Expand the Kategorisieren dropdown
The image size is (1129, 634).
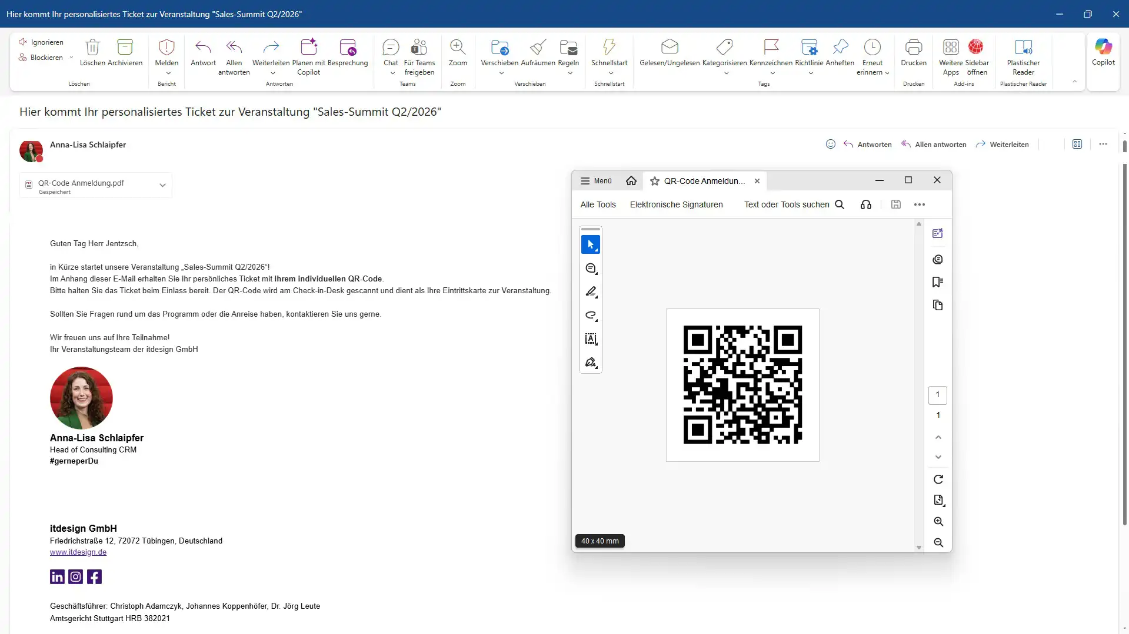[726, 73]
